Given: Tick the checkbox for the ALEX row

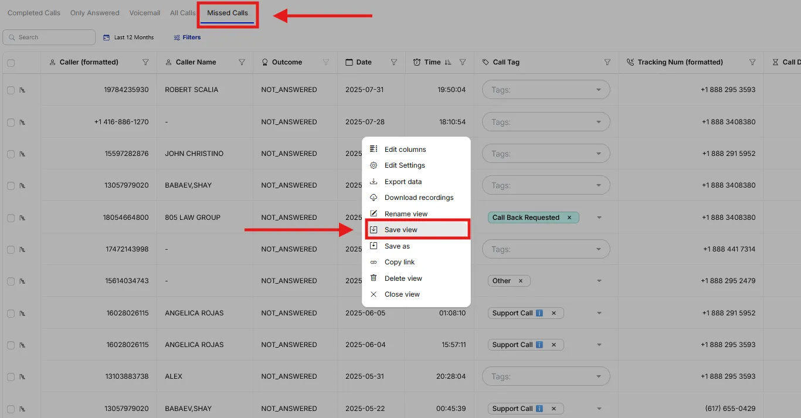Looking at the screenshot, I should pos(11,377).
